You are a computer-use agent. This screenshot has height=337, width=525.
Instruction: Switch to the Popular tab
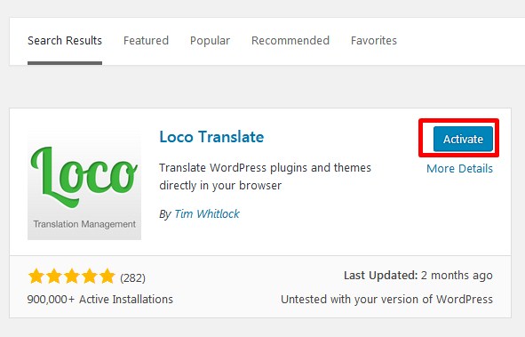[x=210, y=41]
